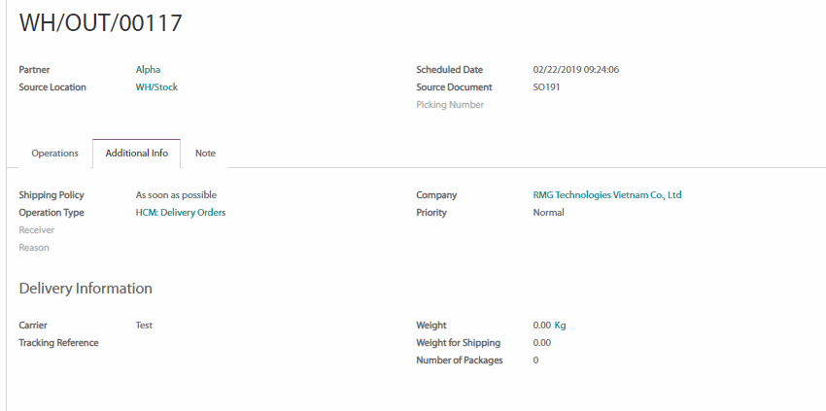Switch to the Note tab
826x411 pixels.
(x=205, y=154)
